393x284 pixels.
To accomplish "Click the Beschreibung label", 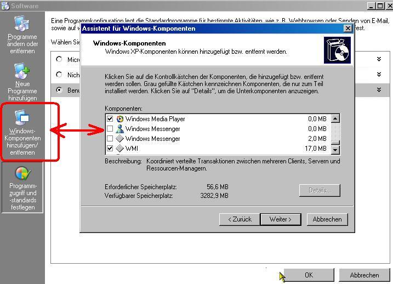I will (123, 161).
